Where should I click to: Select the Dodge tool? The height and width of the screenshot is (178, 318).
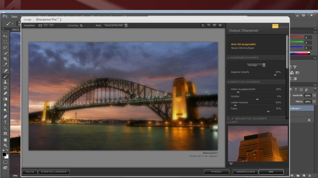5,110
